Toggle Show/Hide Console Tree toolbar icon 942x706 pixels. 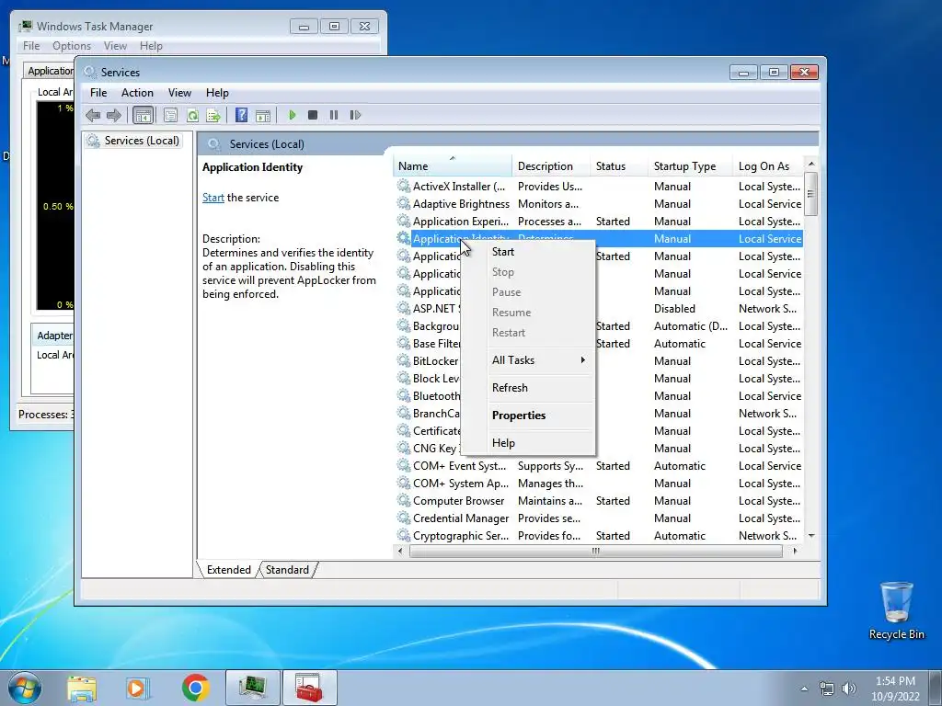point(143,115)
